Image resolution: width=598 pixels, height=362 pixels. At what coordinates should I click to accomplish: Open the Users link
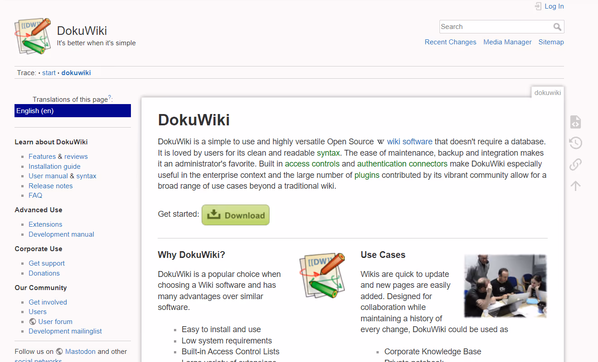click(x=38, y=312)
